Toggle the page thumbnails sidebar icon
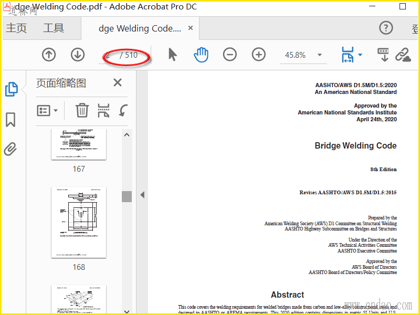Viewport: 420px width, 315px height. (x=12, y=89)
